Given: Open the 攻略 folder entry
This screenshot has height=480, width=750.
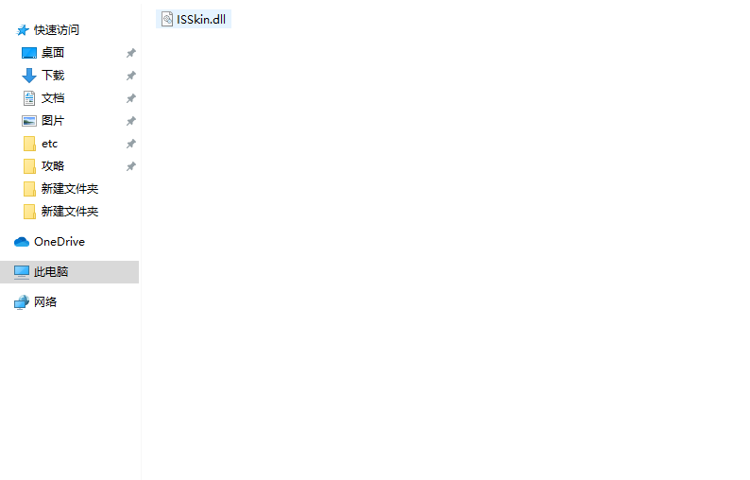Looking at the screenshot, I should [53, 166].
